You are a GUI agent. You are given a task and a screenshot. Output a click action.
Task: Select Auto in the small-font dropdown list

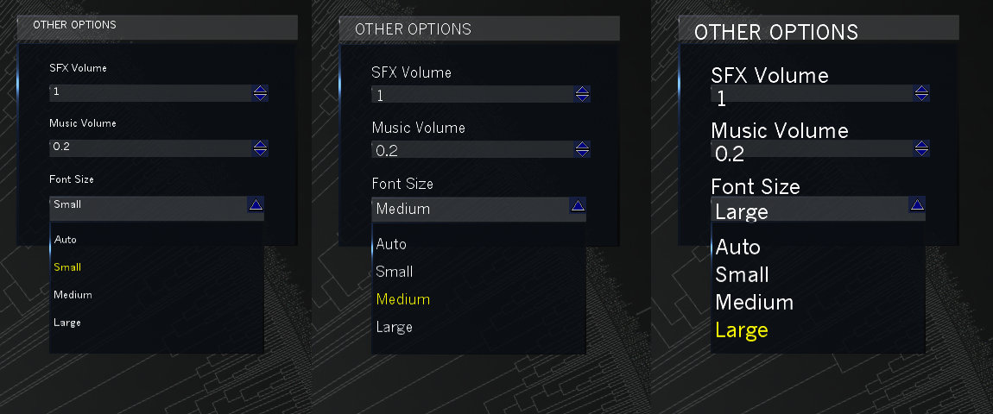tap(66, 240)
